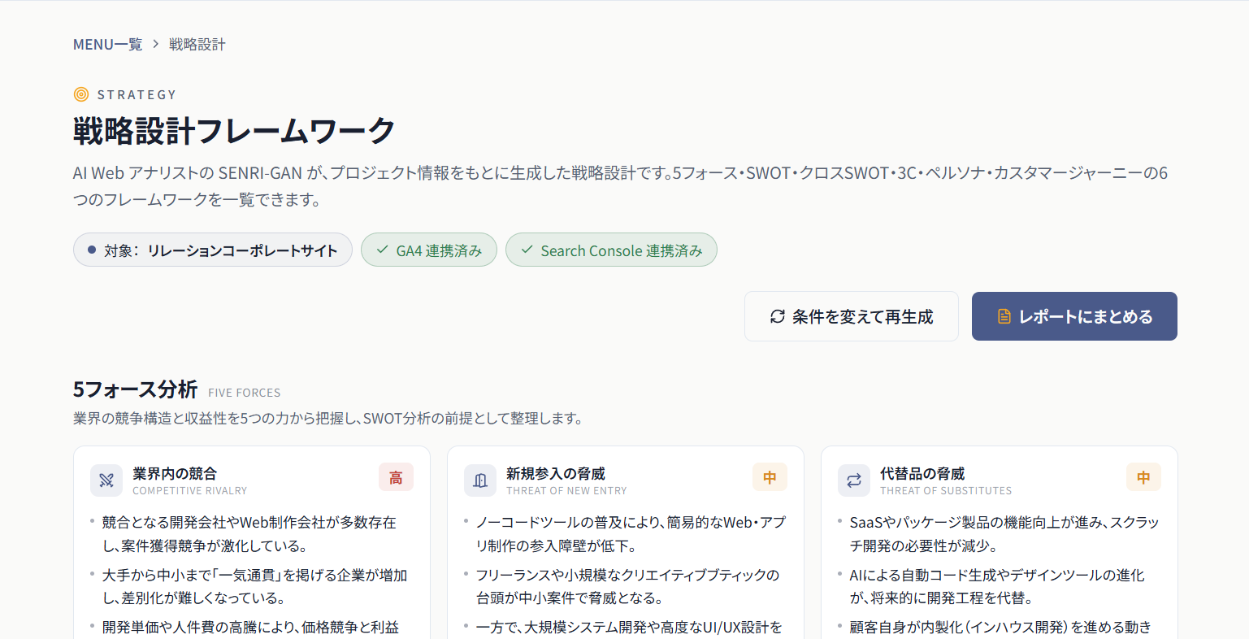Click the crossed swords competitive rivalry icon
Screen dimensions: 1249x639
point(106,480)
